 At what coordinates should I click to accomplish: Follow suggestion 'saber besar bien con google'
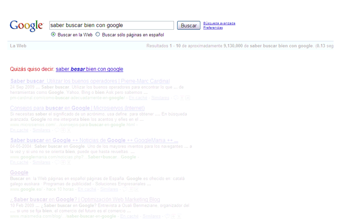point(90,69)
